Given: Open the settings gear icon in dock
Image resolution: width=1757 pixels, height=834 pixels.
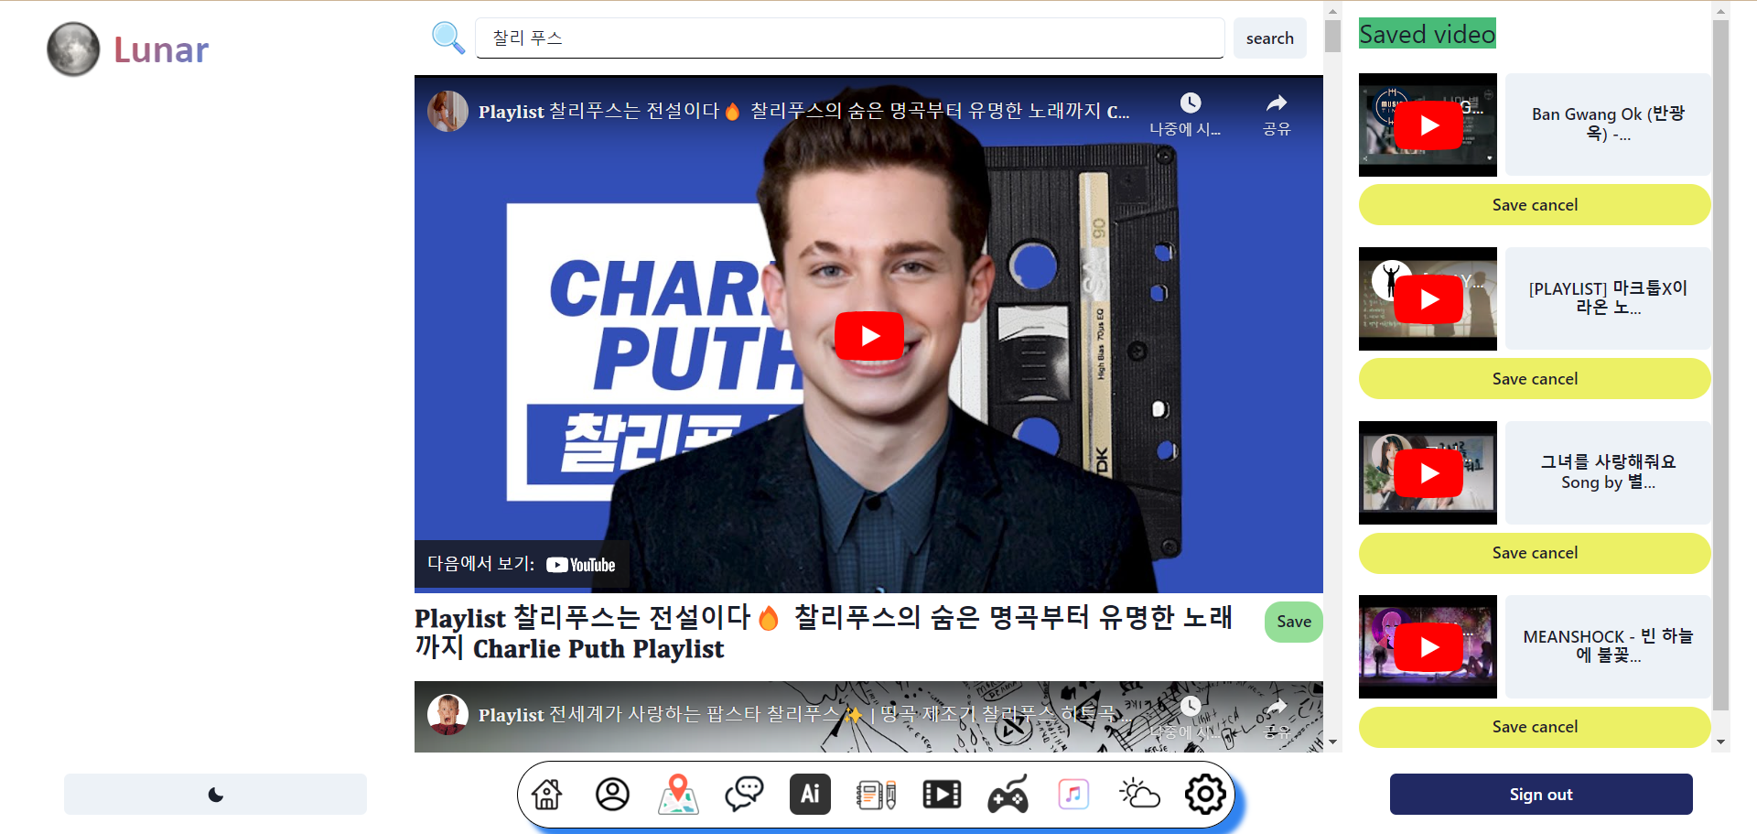Looking at the screenshot, I should [x=1205, y=794].
